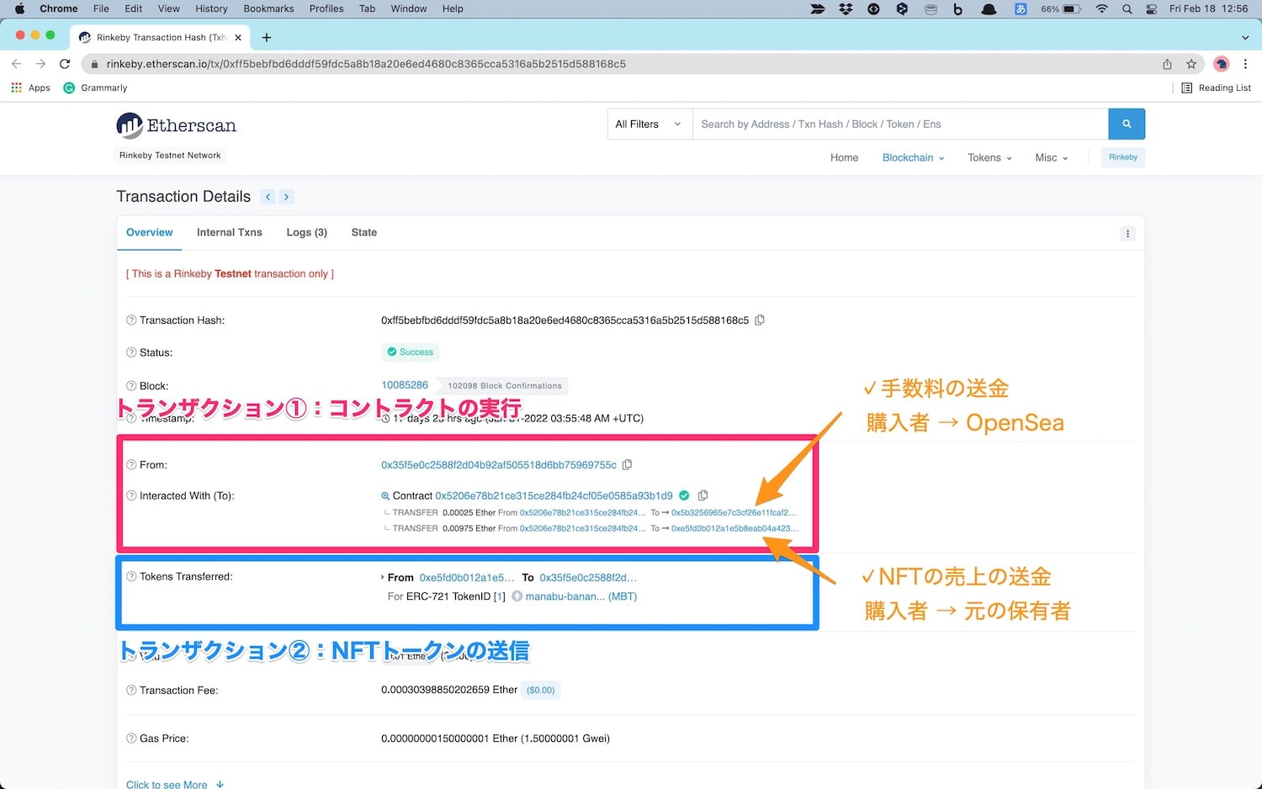Open the Apps bookmark shortcut

(30, 87)
